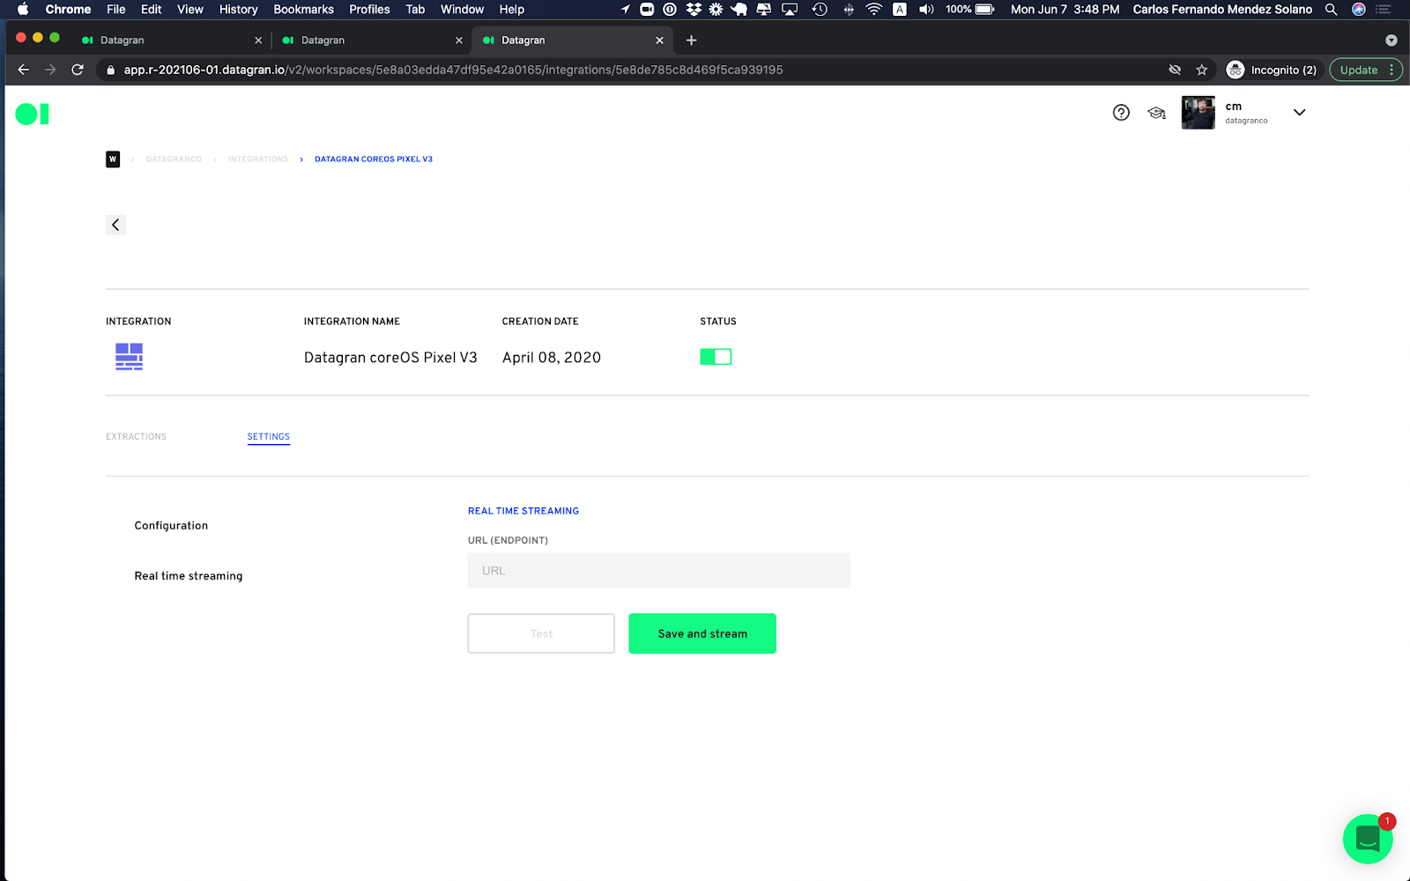Open the Time Machine clock icon
Image resolution: width=1410 pixels, height=881 pixels.
click(820, 9)
